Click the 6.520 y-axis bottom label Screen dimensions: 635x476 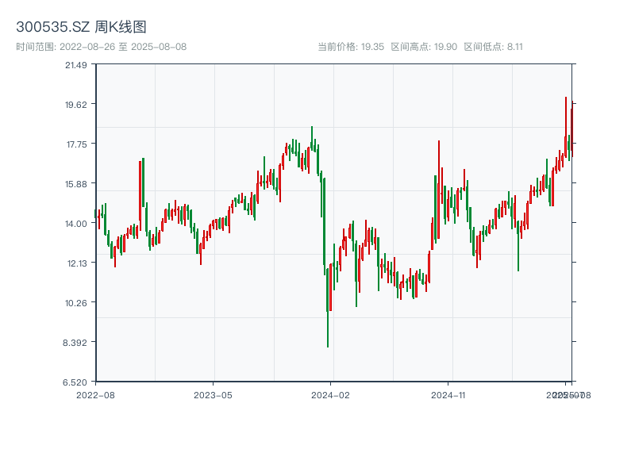pyautogui.click(x=76, y=382)
